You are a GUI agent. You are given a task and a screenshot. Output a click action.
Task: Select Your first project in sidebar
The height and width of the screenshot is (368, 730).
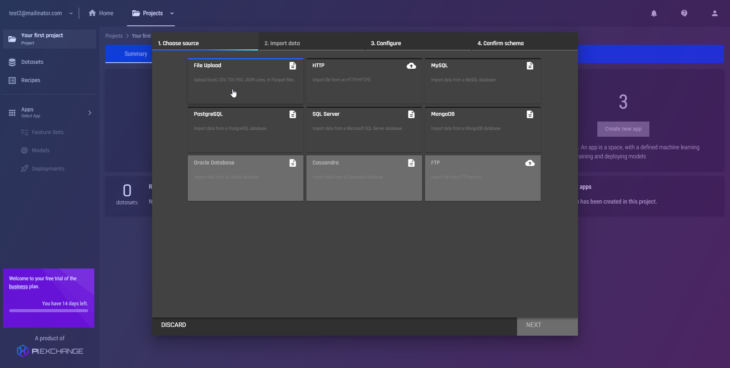pyautogui.click(x=49, y=39)
